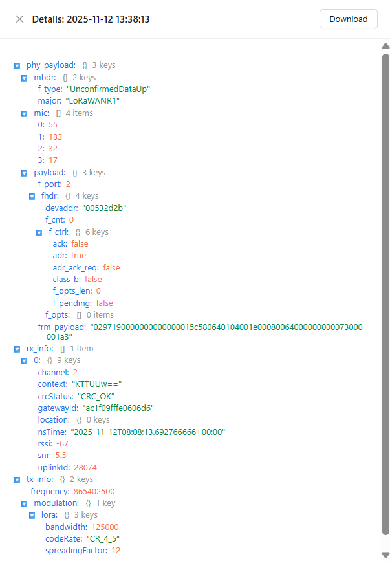Image resolution: width=390 pixels, height=561 pixels.
Task: Collapse the mhdr tree node
Action: coord(24,78)
